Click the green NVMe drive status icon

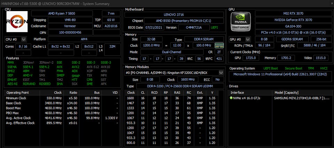[x=231, y=98]
